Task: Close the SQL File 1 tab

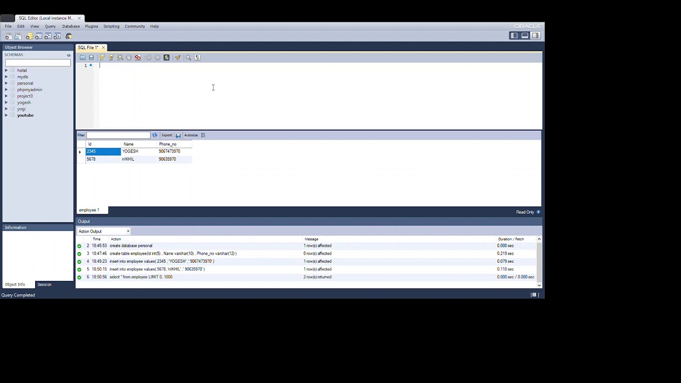Action: 103,47
